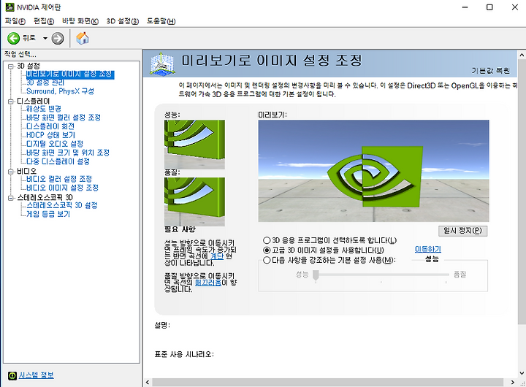This screenshot has height=387, width=526.
Task: Open 비디오 컬러 설정 조정 item
Action: pyautogui.click(x=59, y=179)
